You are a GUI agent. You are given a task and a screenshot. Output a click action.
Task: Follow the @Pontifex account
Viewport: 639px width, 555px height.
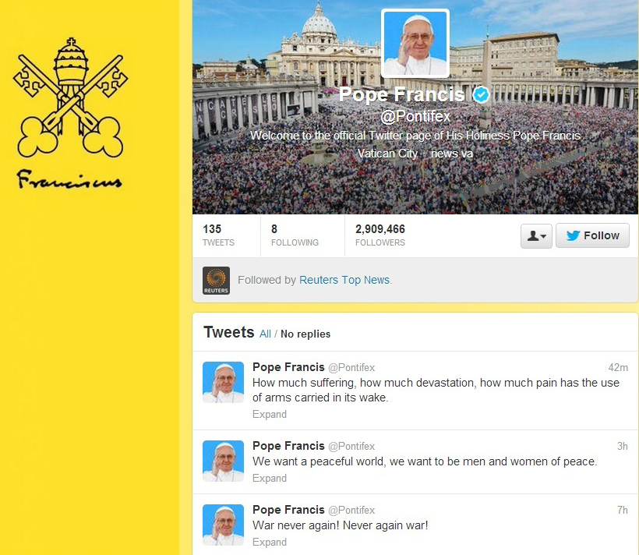592,235
